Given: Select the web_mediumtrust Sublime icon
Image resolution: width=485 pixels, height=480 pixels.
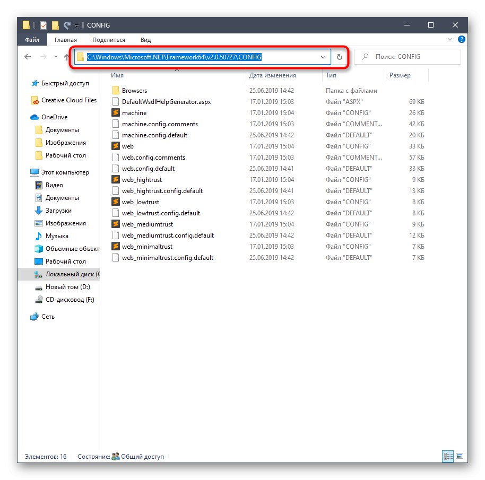Looking at the screenshot, I should (x=116, y=224).
